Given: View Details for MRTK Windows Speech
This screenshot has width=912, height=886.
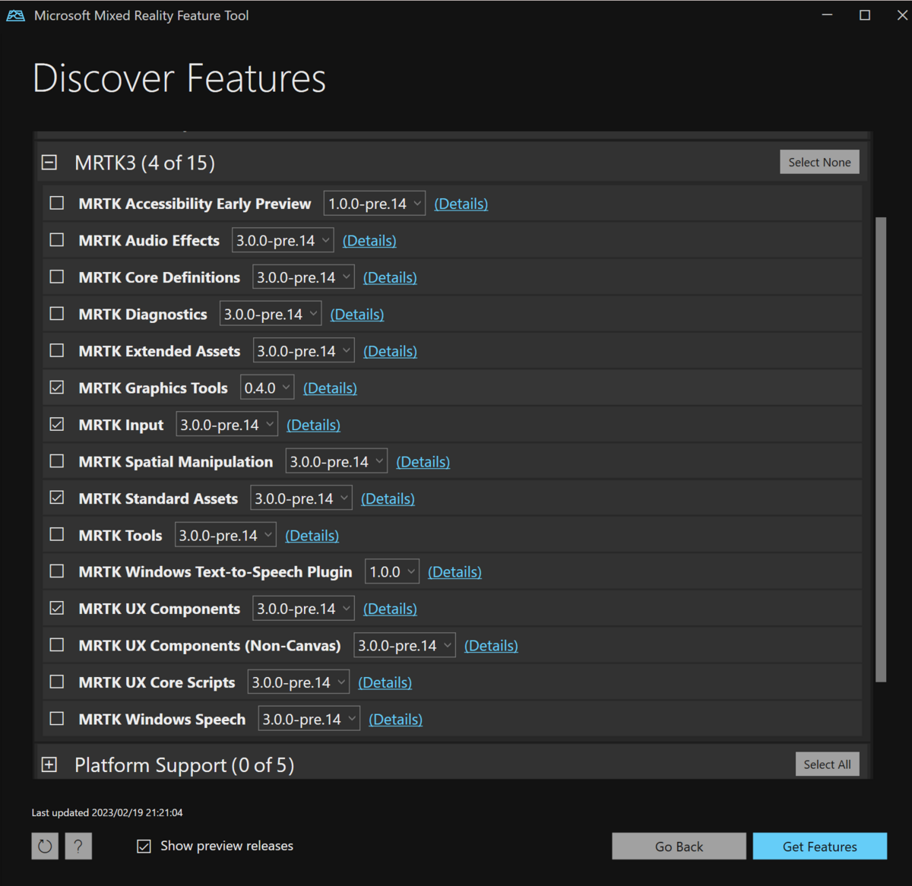Looking at the screenshot, I should coord(395,719).
